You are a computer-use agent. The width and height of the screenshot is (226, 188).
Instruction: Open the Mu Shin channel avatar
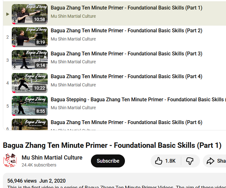10,160
